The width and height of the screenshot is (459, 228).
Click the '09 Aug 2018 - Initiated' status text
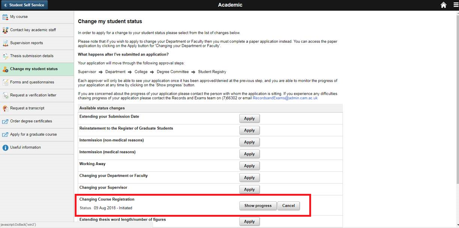pyautogui.click(x=113, y=208)
